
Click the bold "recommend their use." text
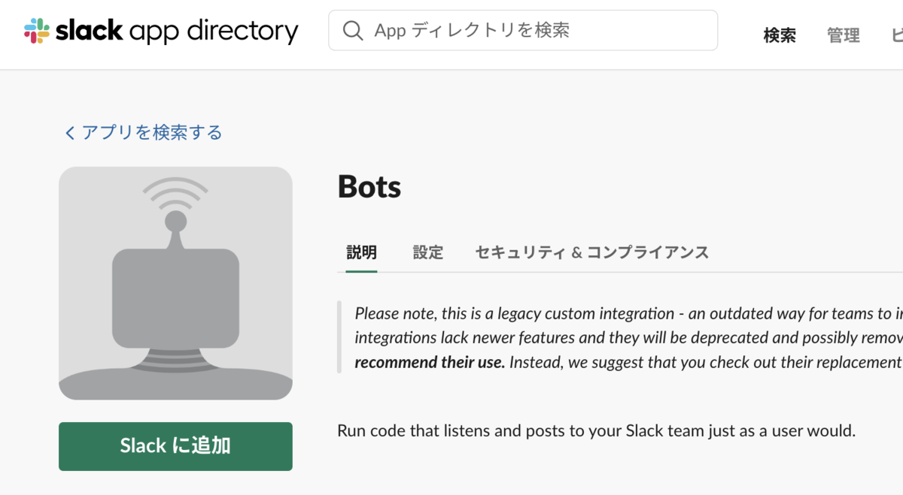(429, 362)
